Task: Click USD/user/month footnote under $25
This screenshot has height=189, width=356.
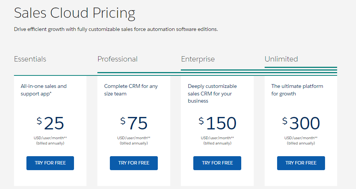Action: 50,138
